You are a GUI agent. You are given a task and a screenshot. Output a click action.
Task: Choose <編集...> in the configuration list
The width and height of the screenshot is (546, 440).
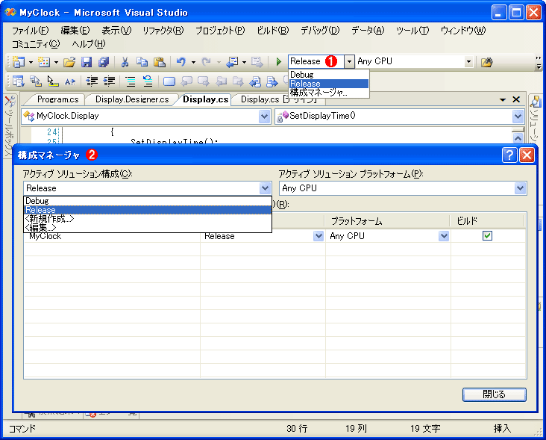click(x=148, y=228)
